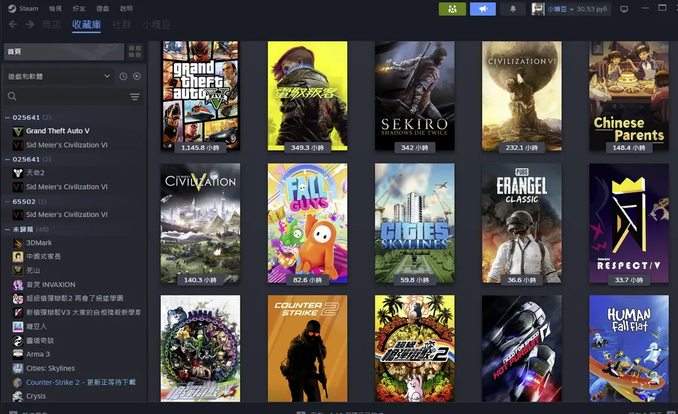Open the 好友 menu

(78, 8)
